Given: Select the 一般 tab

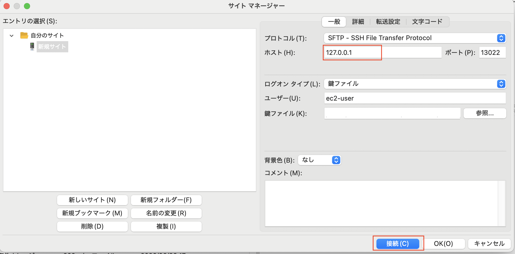Looking at the screenshot, I should (334, 22).
